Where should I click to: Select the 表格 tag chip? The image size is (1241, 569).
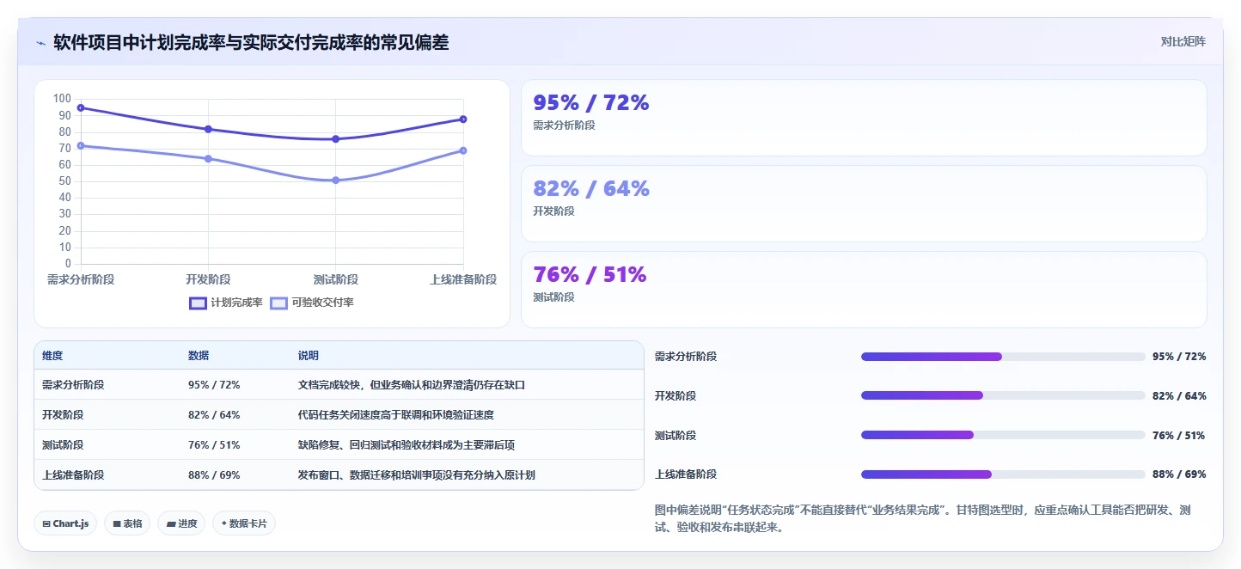pos(127,523)
